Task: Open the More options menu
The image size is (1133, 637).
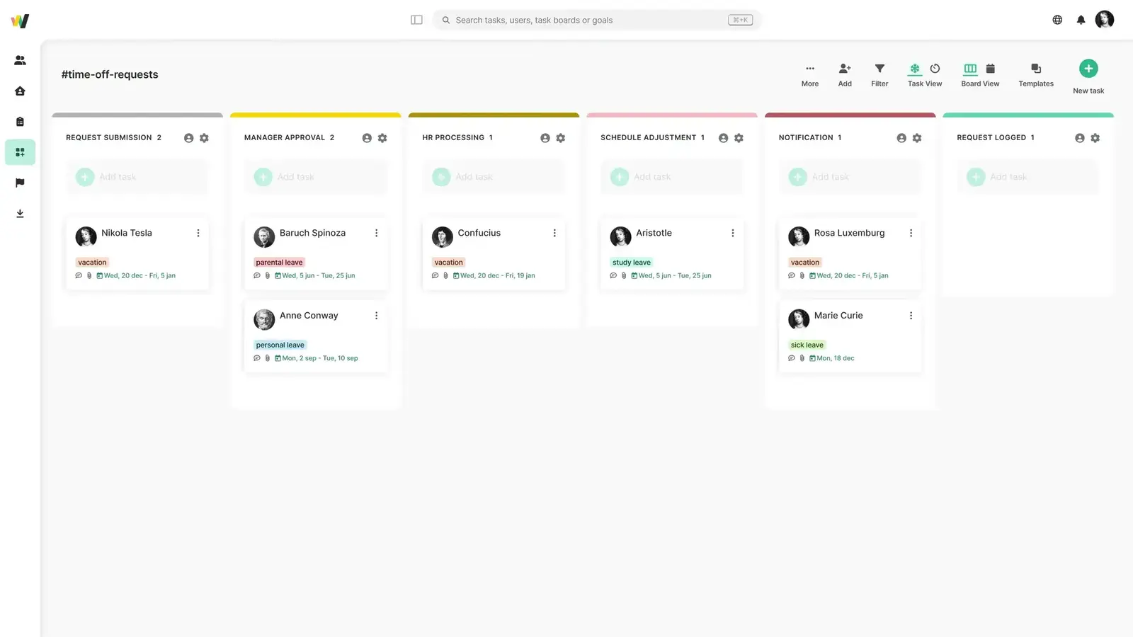Action: pos(810,74)
